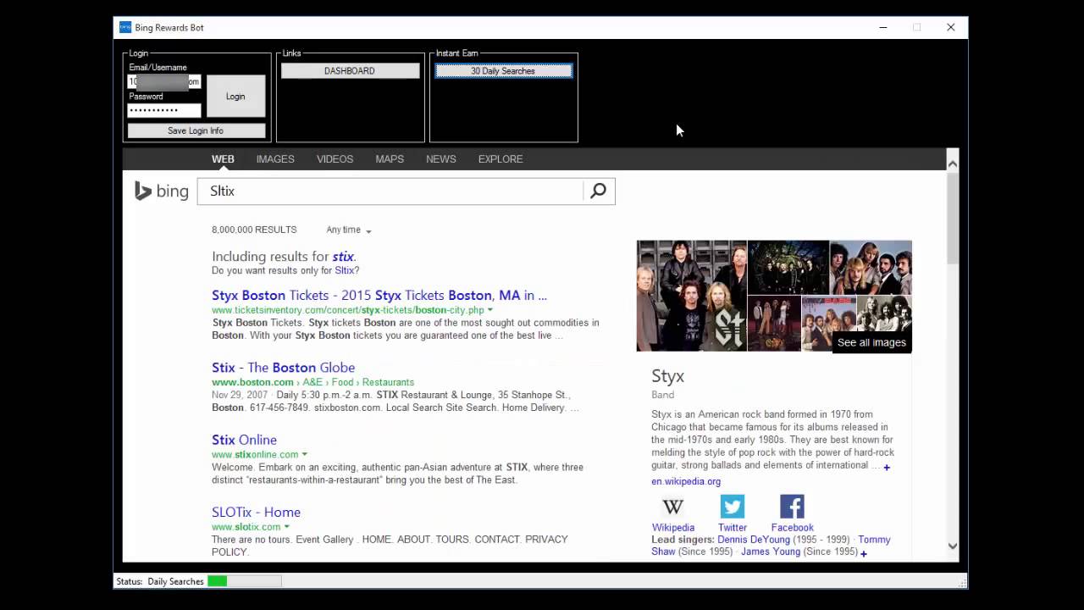Click the Bing logo

162,191
